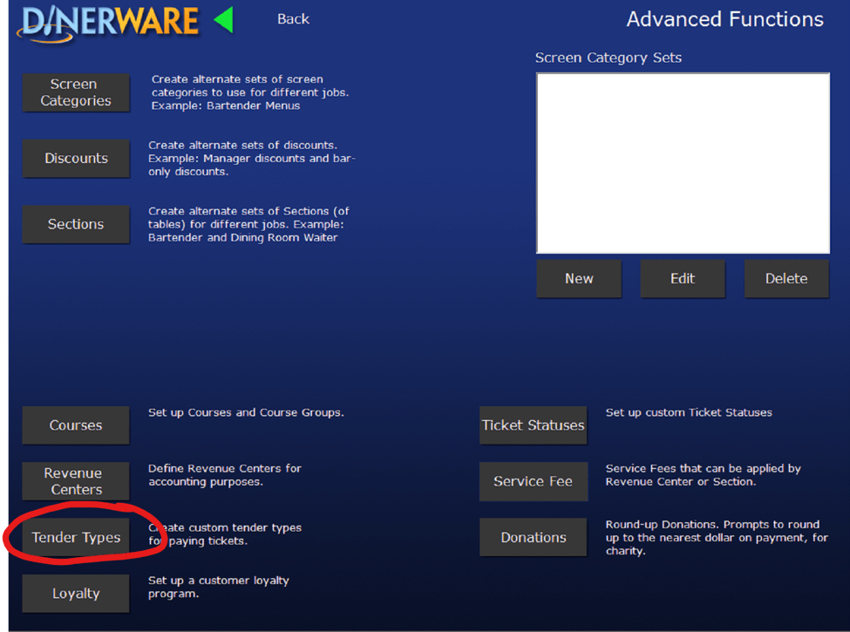Open the Discounts sets button
This screenshot has height=632, width=850.
click(x=76, y=159)
